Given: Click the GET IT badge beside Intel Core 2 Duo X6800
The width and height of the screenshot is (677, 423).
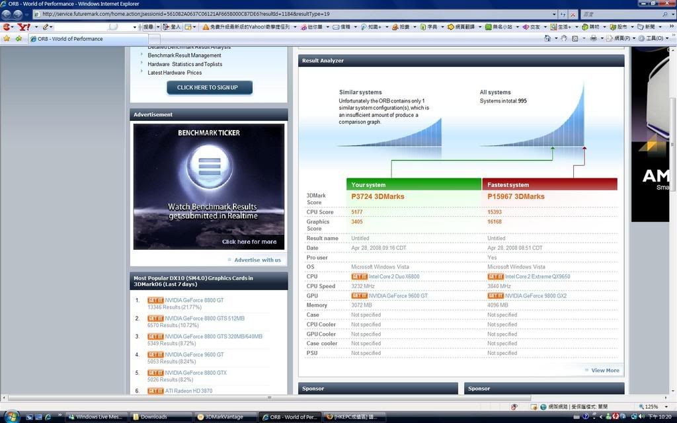Looking at the screenshot, I should click(x=359, y=277).
